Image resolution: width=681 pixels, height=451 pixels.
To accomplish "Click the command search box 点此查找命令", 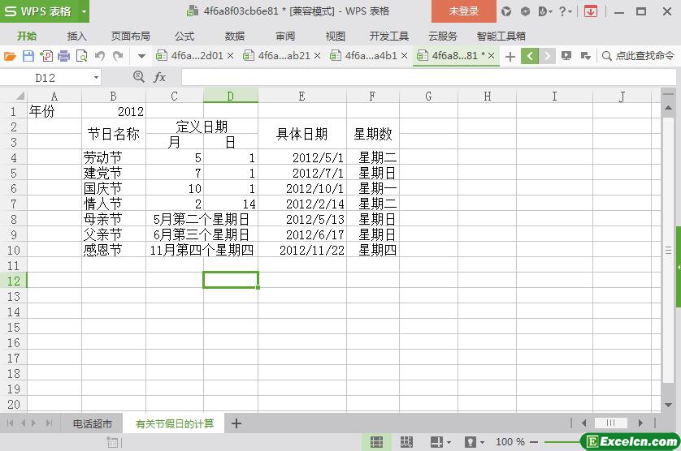I will pos(638,55).
